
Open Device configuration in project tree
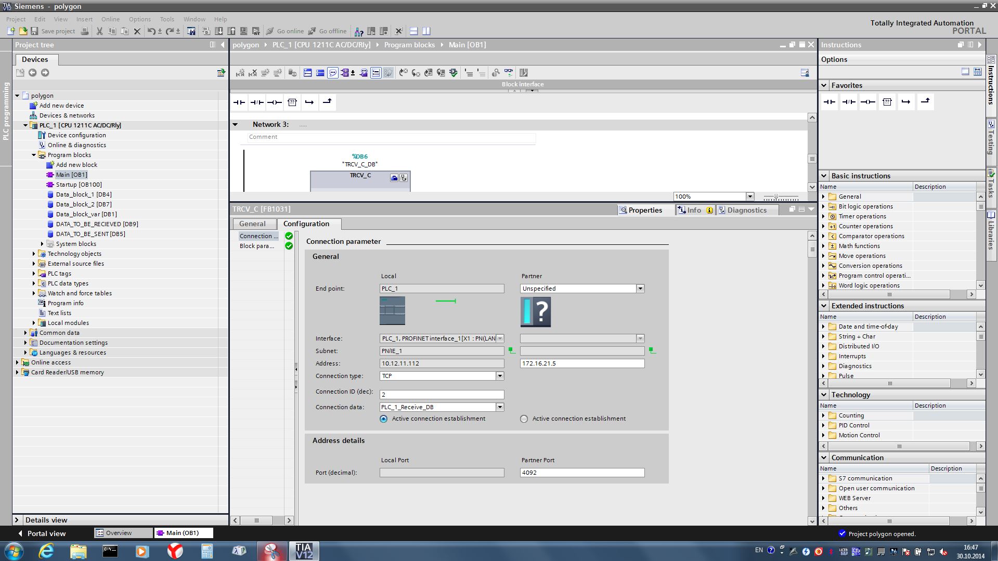pyautogui.click(x=76, y=135)
